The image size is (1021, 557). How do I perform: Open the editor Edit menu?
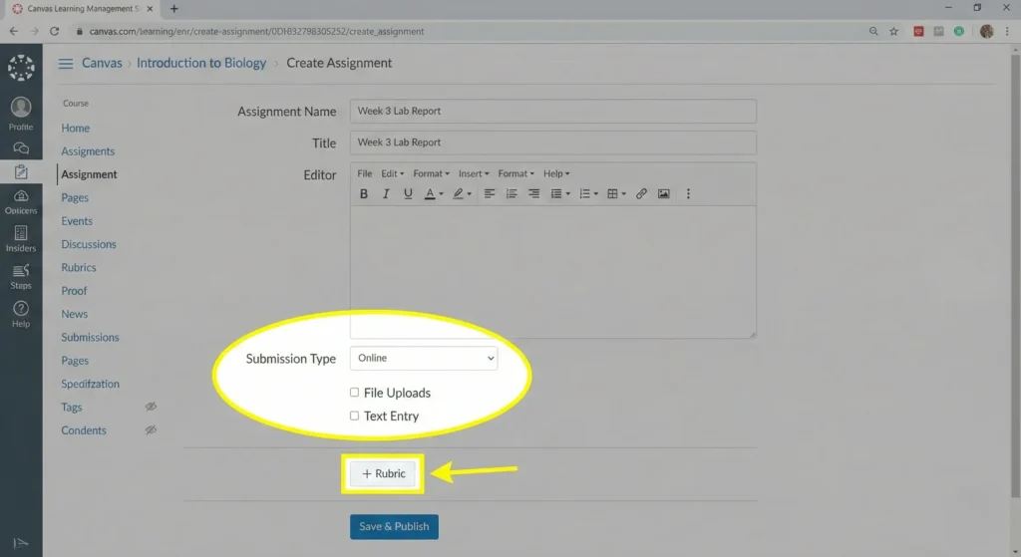point(392,173)
